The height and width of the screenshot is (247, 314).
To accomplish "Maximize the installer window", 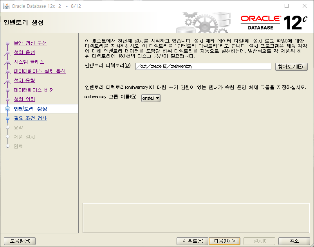I will click(x=287, y=6).
